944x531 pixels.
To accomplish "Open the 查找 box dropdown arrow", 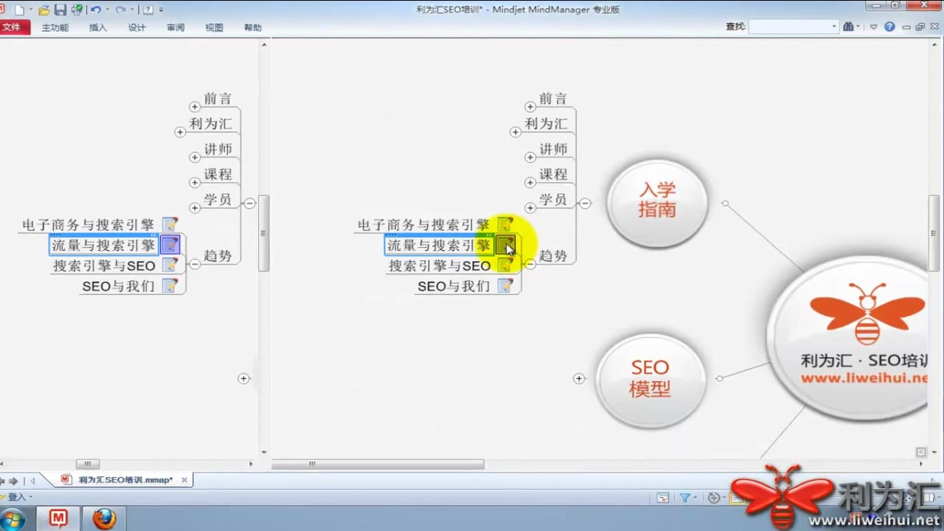I will [834, 27].
